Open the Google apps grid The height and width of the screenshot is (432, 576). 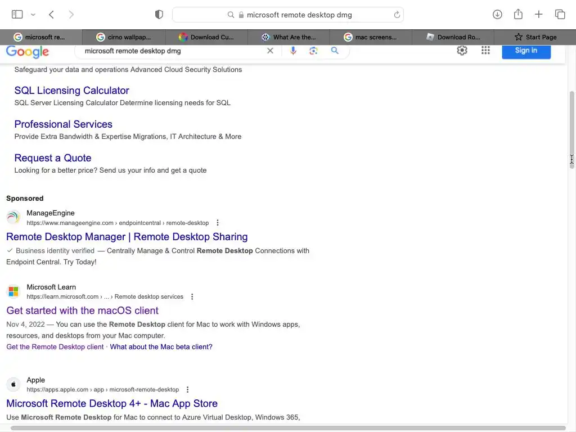pyautogui.click(x=485, y=50)
